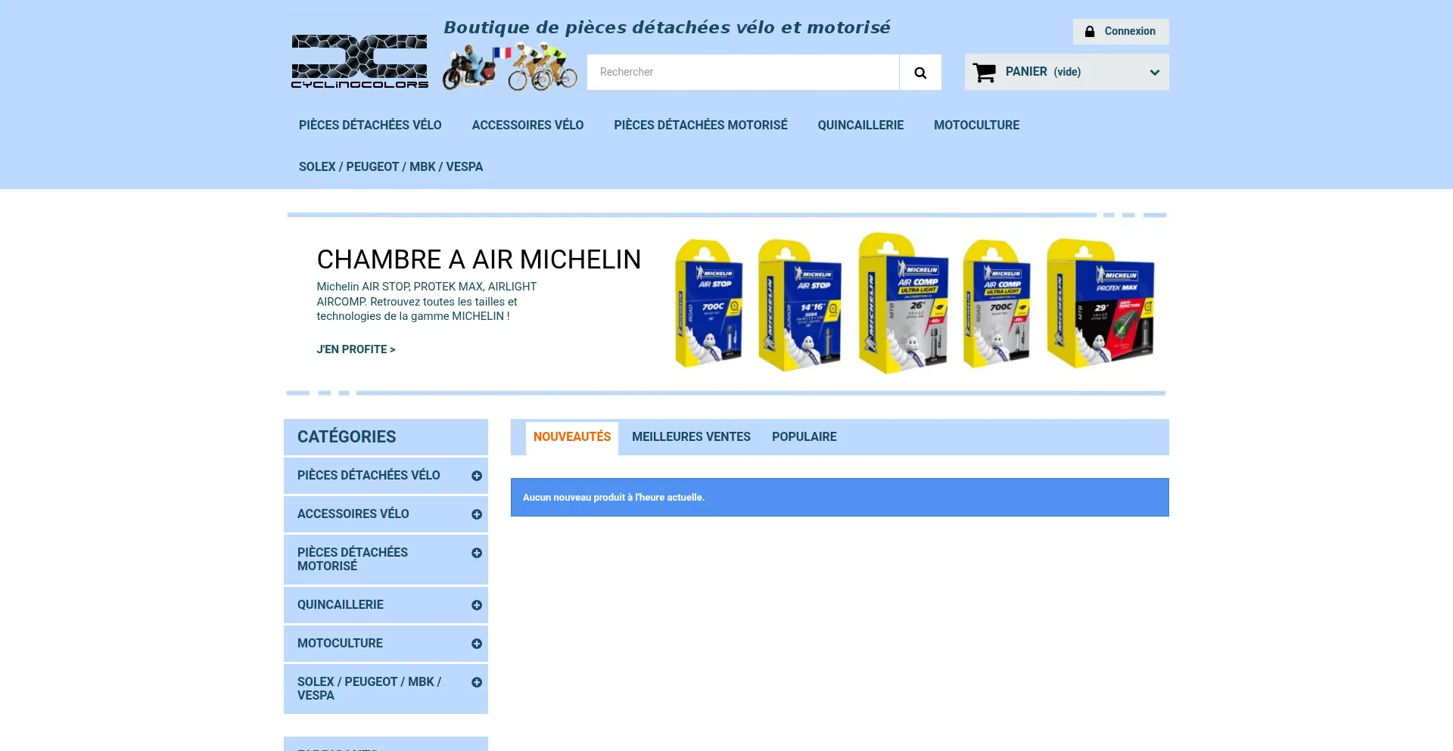Expand Pièces détachées motorisé sidebar category
Viewport: 1453px width, 751px height.
[477, 553]
